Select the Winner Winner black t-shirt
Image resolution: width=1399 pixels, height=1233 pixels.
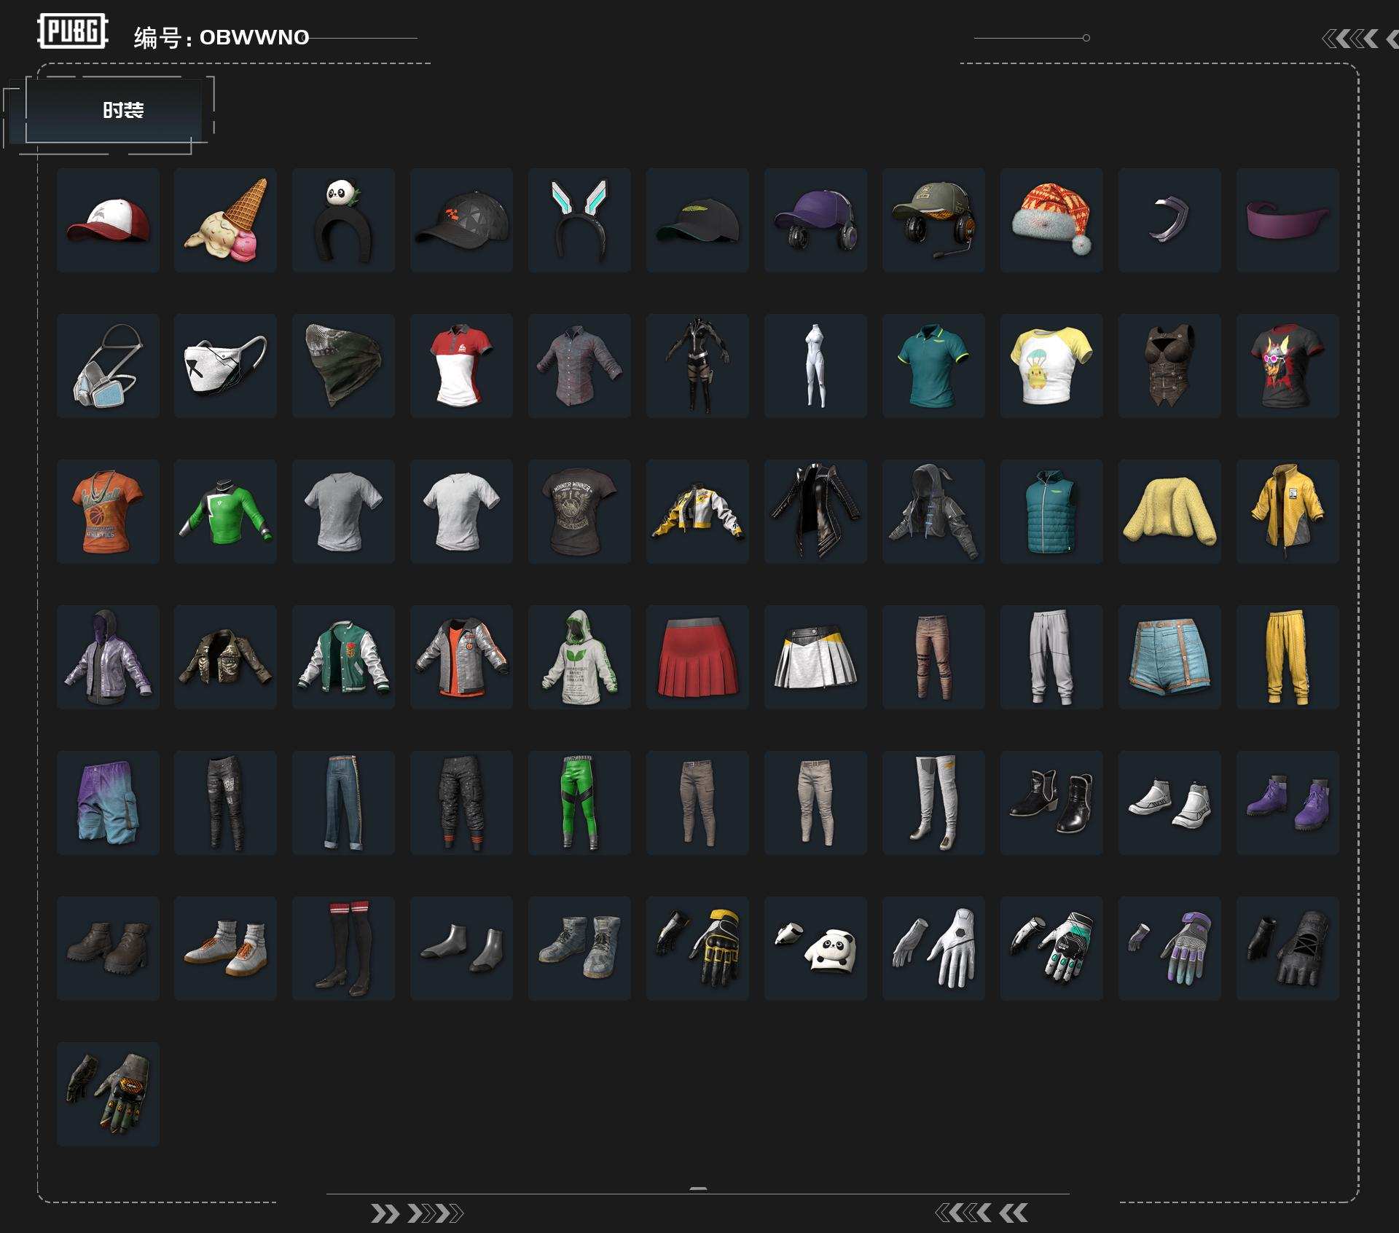(579, 511)
